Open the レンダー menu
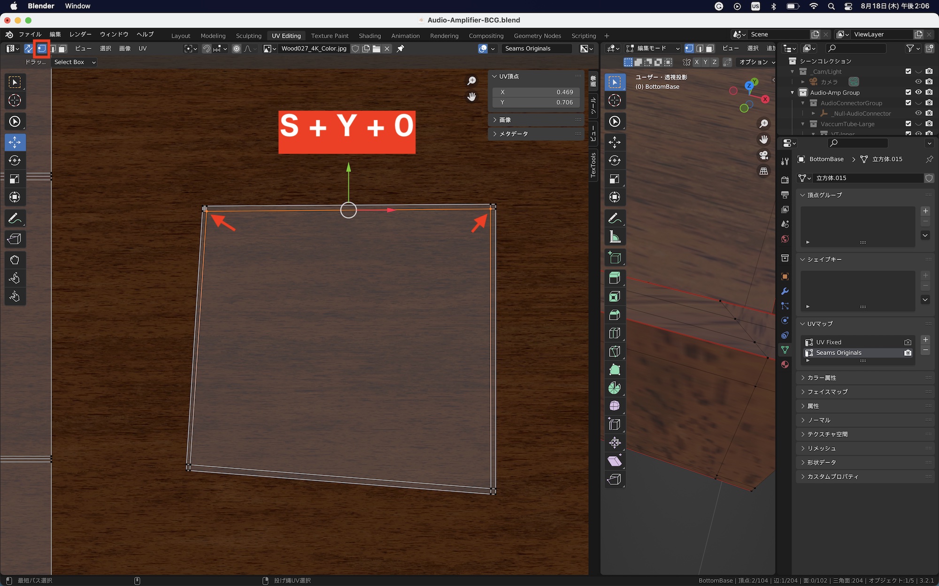 pyautogui.click(x=80, y=34)
